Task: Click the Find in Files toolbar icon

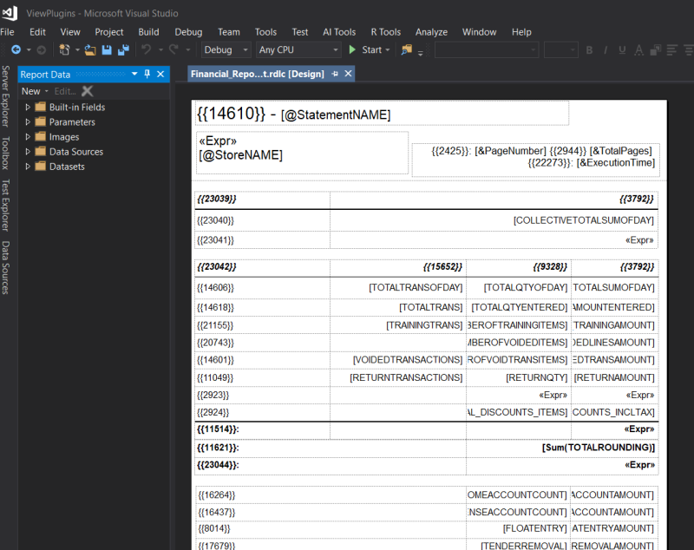Action: [406, 50]
